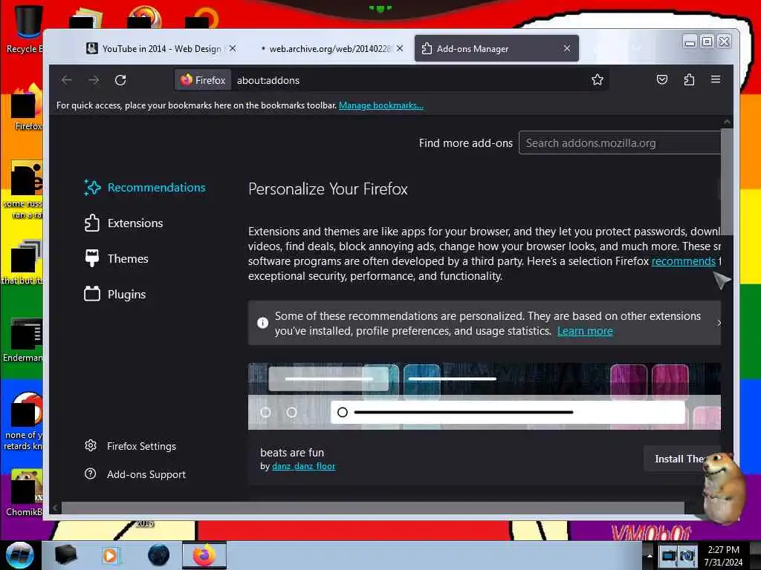This screenshot has height=570, width=761.
Task: Click the beats are fun theme preview
Action: pos(484,396)
